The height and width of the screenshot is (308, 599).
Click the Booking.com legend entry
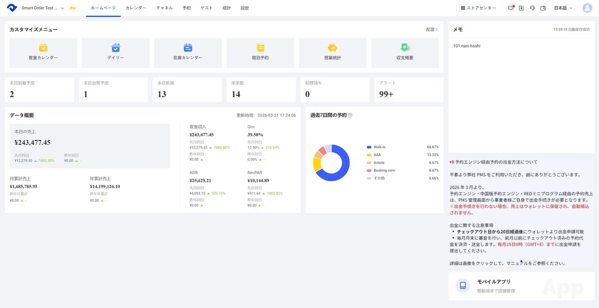[x=402, y=170]
